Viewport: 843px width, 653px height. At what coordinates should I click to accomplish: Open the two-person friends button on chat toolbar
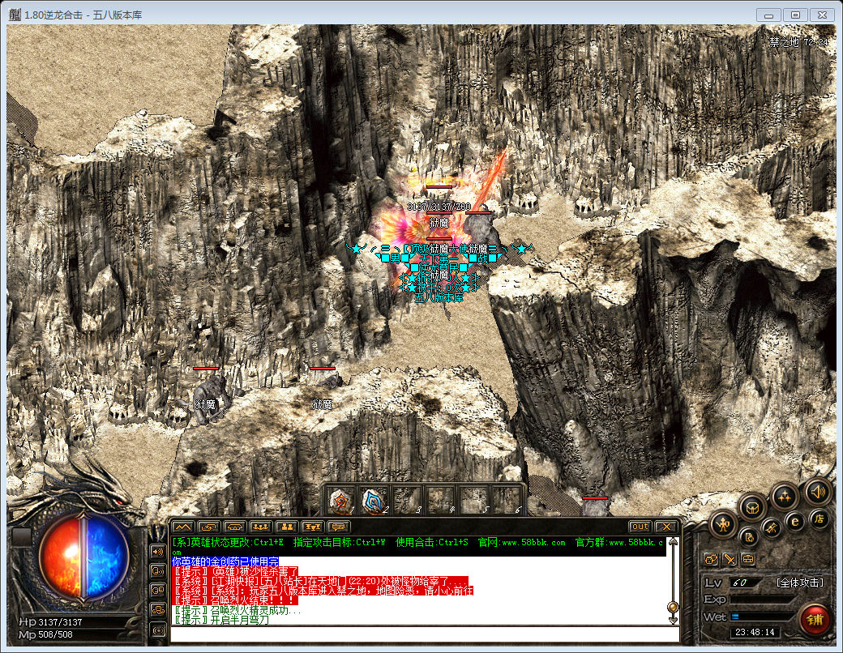click(x=287, y=527)
